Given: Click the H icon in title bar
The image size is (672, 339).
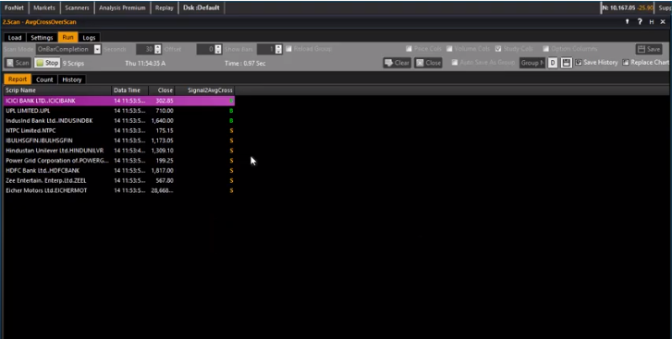Looking at the screenshot, I should coord(652,22).
